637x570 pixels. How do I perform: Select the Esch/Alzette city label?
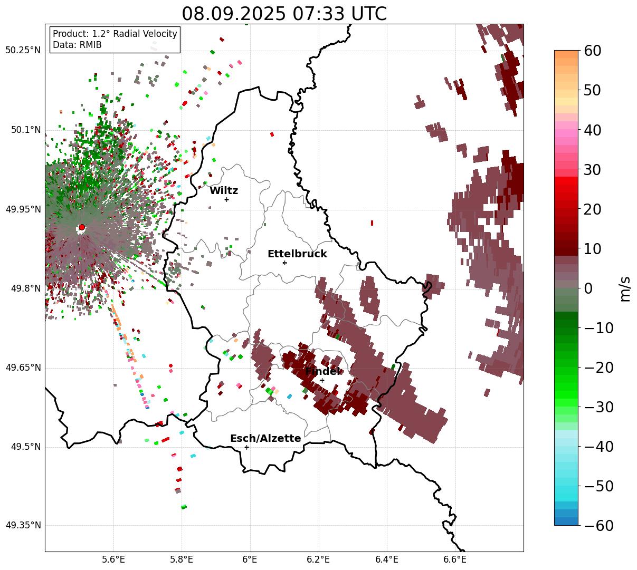tap(265, 439)
